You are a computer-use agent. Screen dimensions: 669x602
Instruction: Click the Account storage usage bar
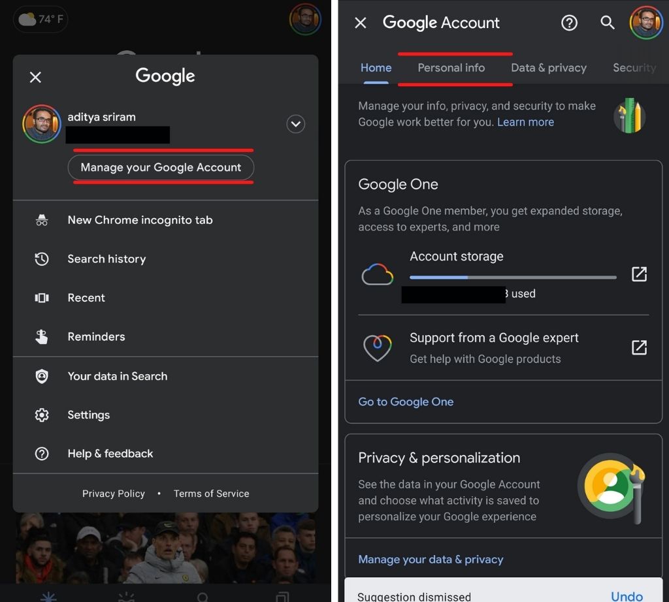(x=512, y=277)
